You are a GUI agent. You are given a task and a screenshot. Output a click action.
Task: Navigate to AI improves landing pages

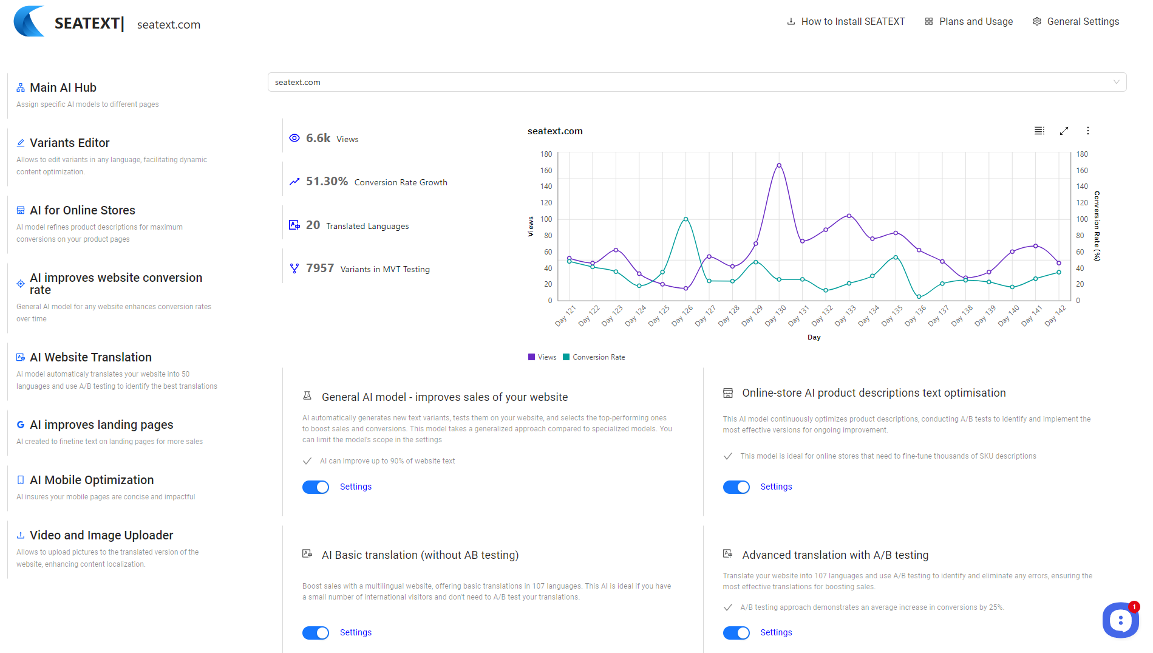click(101, 425)
